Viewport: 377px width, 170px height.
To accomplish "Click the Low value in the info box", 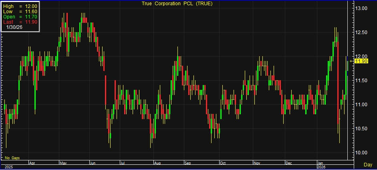I will coord(20,12).
